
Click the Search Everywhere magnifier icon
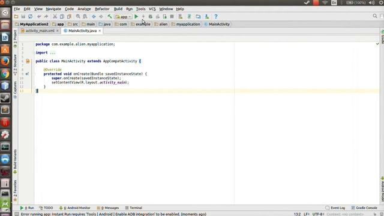(375, 16)
